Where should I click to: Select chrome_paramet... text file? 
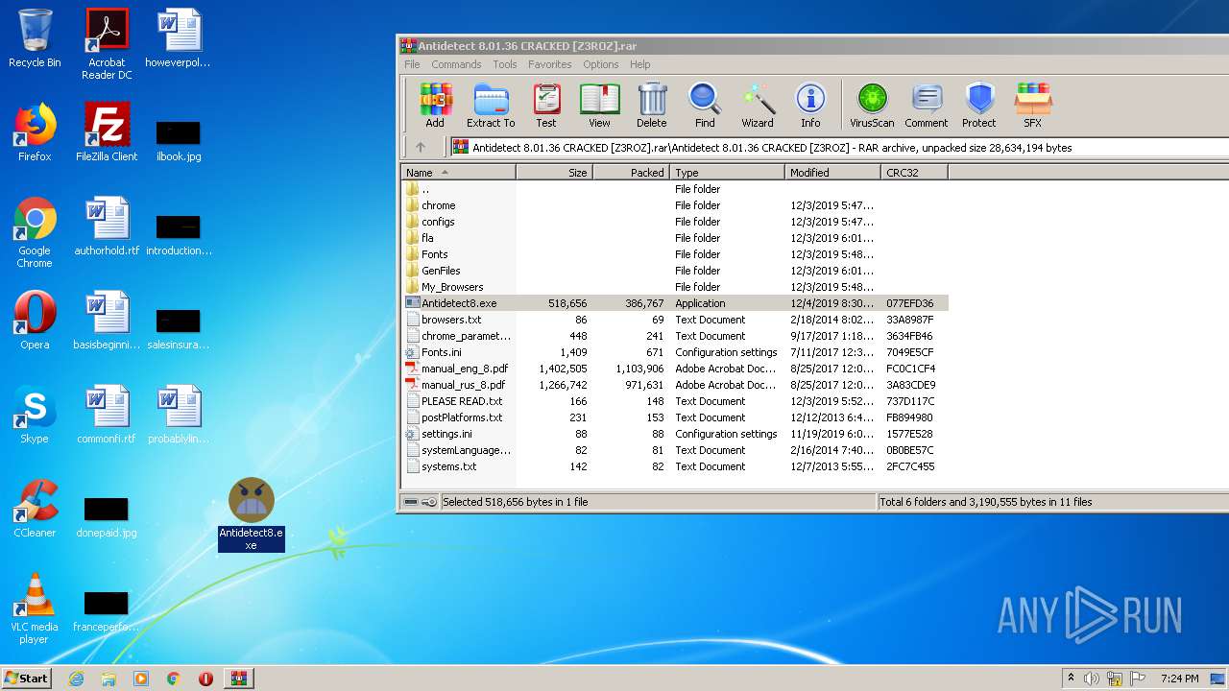coord(674,336)
